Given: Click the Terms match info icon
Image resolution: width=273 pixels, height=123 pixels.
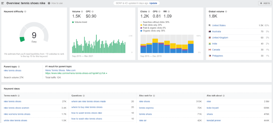Looking at the screenshot, I should (x=19, y=96).
